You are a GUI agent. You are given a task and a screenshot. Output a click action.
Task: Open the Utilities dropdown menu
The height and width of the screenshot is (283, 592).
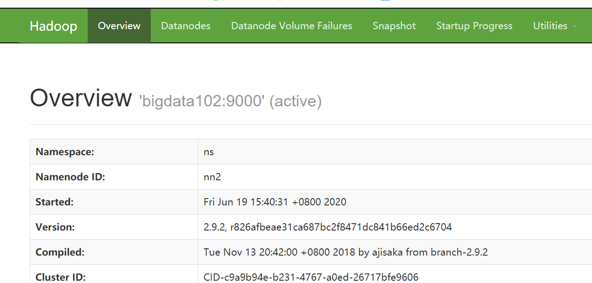(x=550, y=26)
